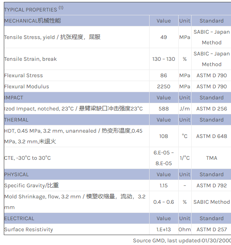Select the THERMAL section header
Image resolution: width=231 pixels, height=245 pixels.
point(16,120)
